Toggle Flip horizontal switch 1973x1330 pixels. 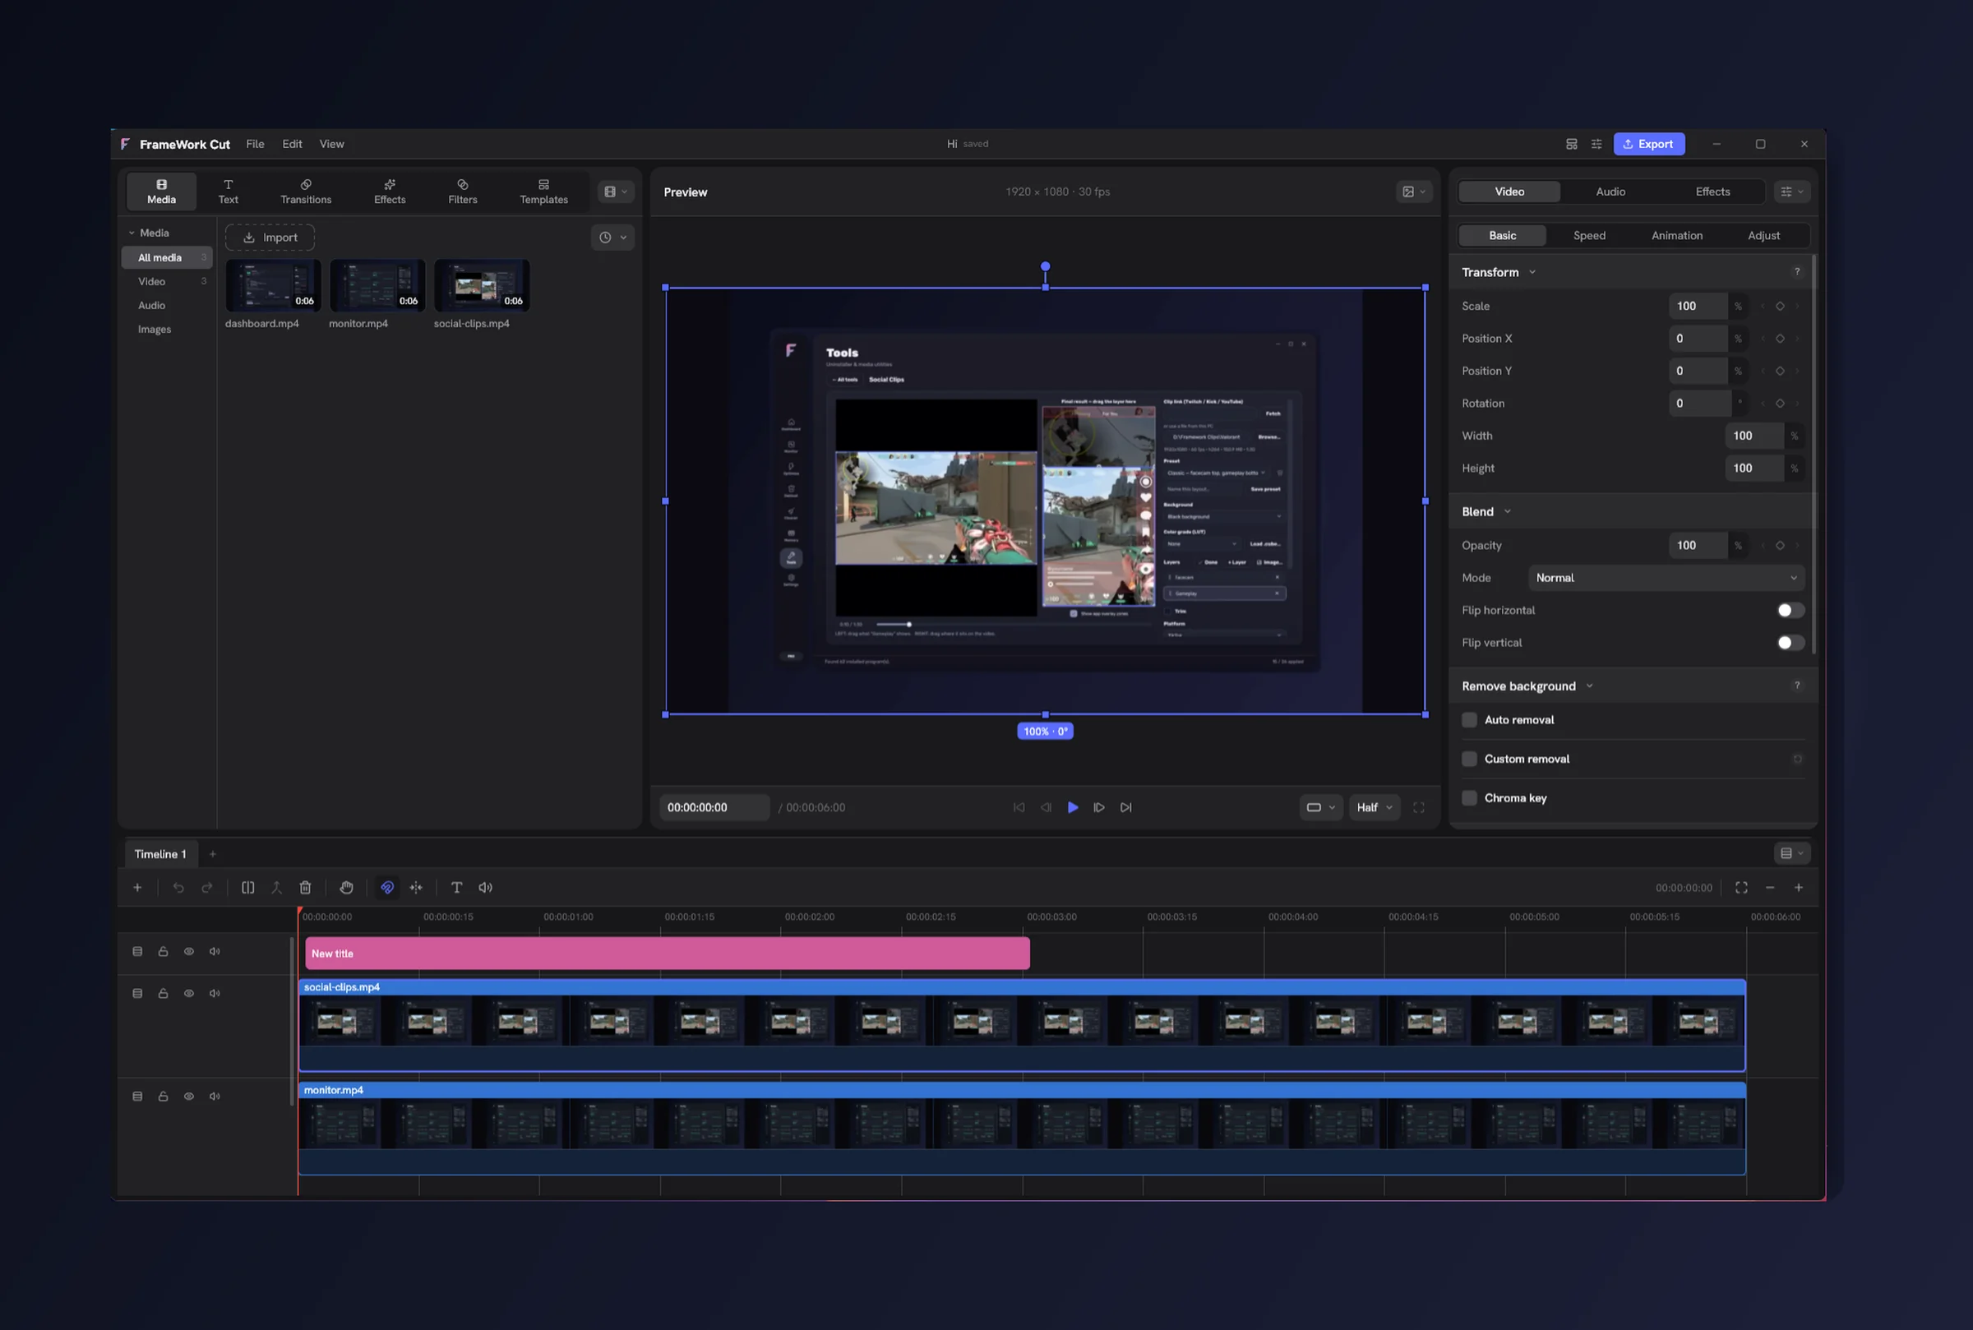1790,611
